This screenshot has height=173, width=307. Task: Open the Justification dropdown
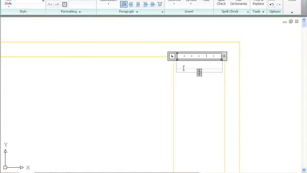[x=108, y=2]
